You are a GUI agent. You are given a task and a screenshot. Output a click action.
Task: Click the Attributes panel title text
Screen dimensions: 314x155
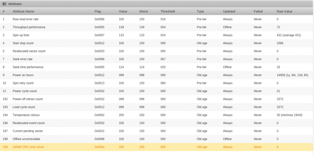pyautogui.click(x=15, y=4)
